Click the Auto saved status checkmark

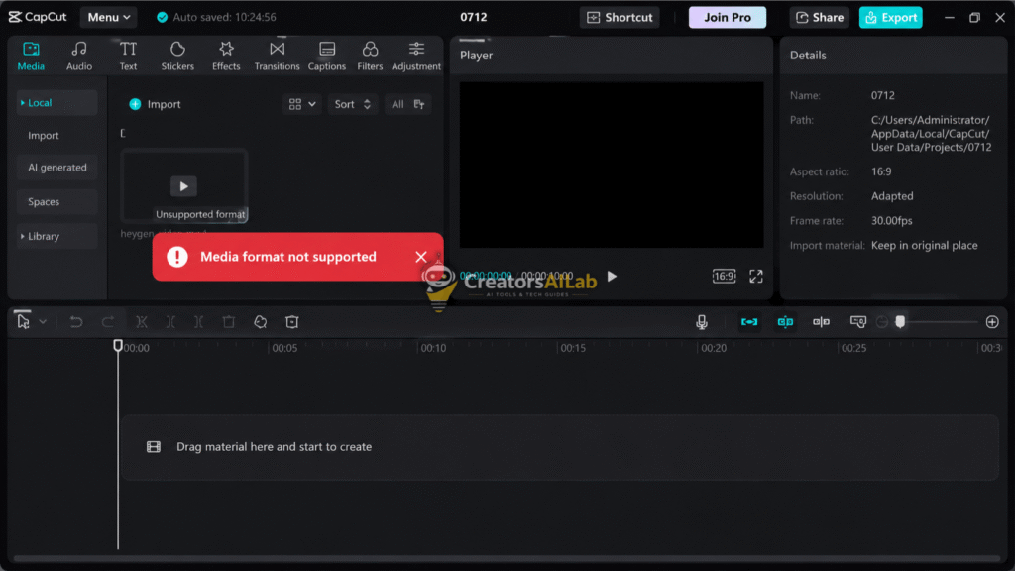(162, 18)
